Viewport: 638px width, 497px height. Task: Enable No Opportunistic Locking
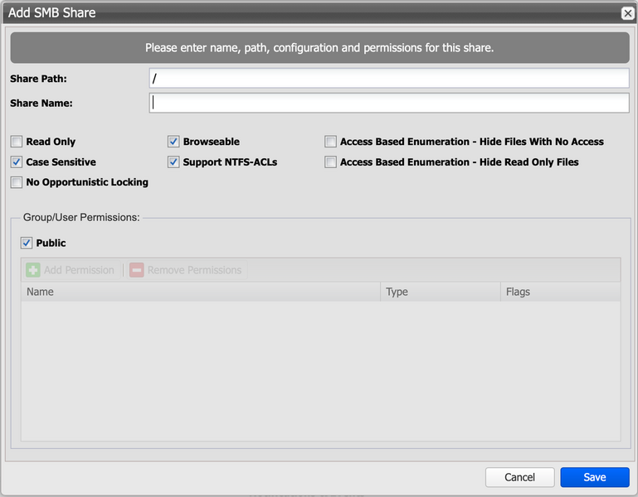pos(17,182)
